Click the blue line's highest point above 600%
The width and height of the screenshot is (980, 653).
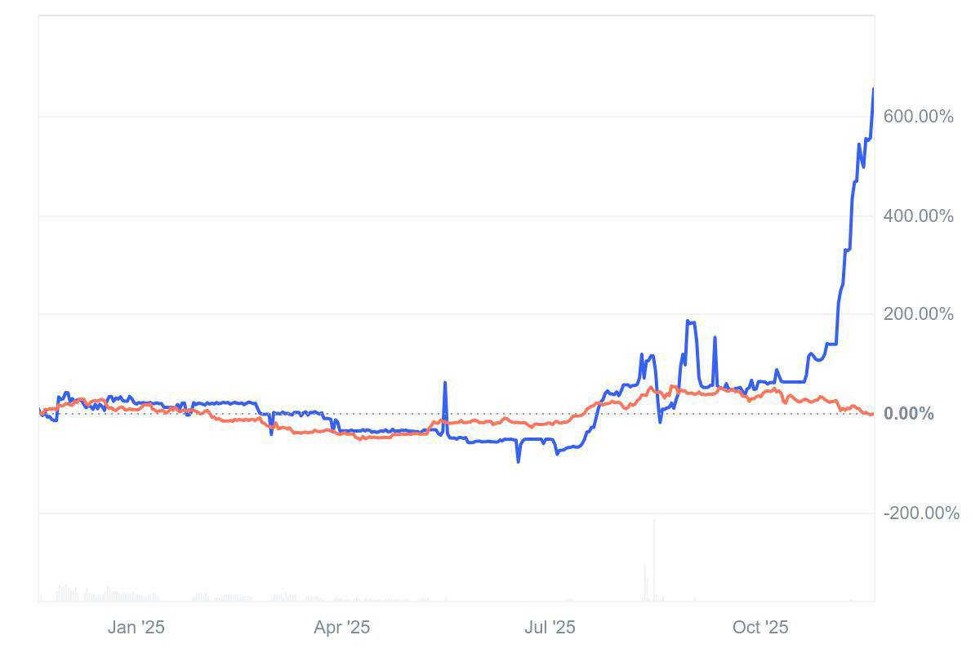click(873, 89)
